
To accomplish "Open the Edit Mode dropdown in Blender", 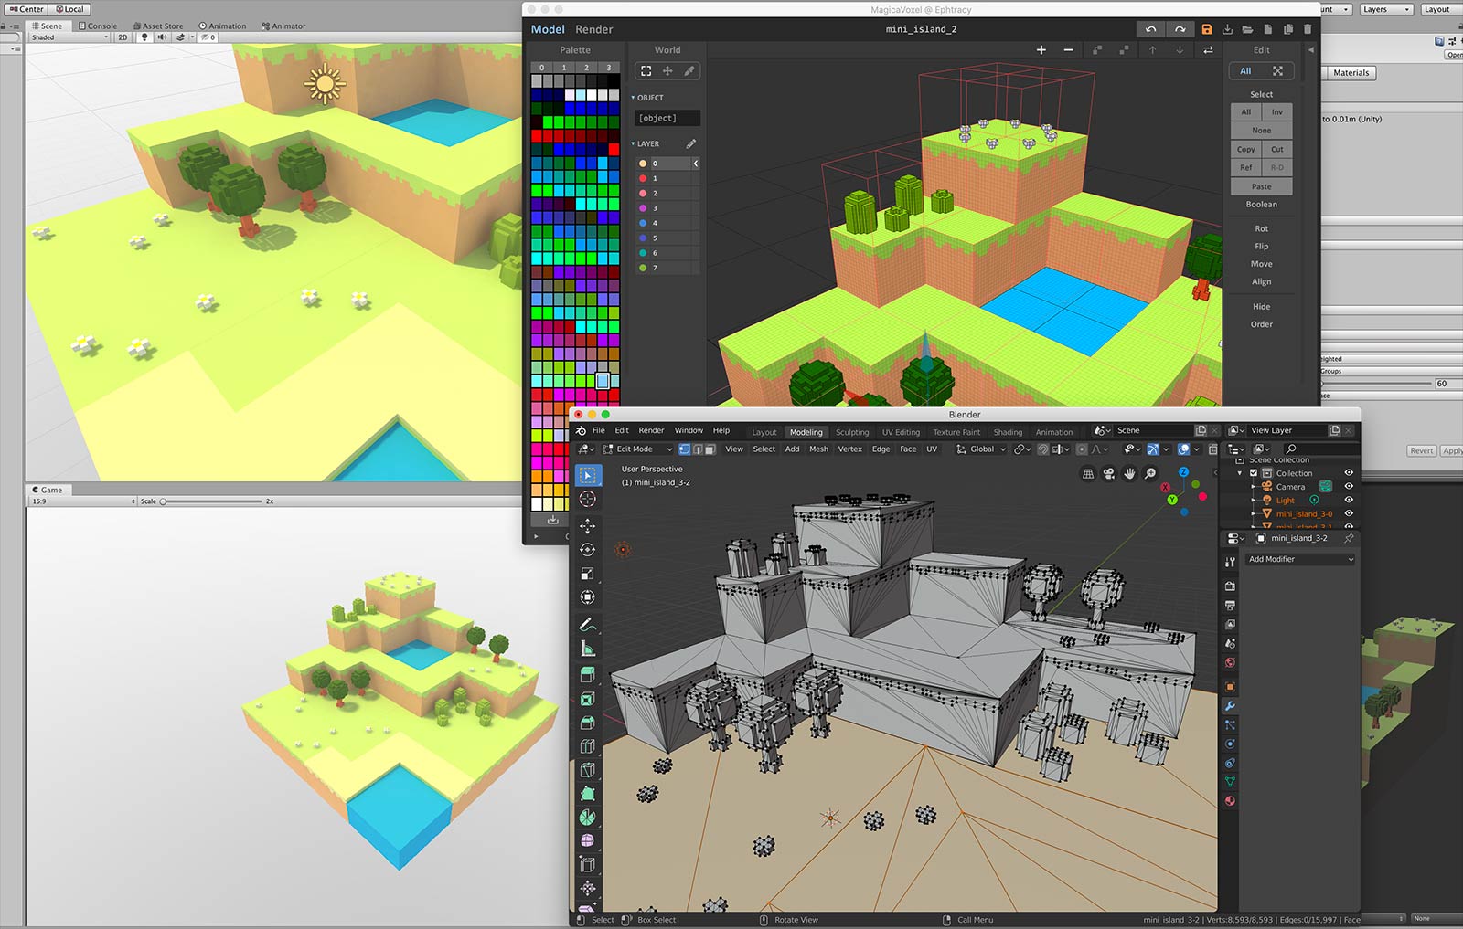I will 638,449.
